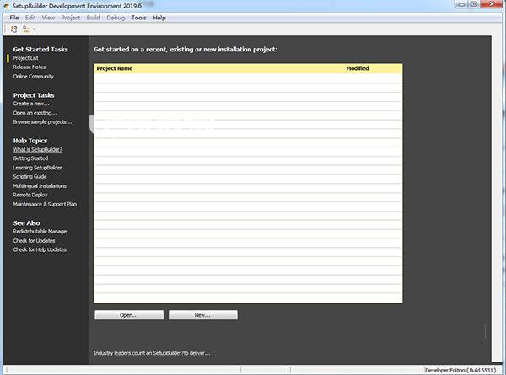Open the Tools menu
The image size is (506, 375).
point(139,18)
